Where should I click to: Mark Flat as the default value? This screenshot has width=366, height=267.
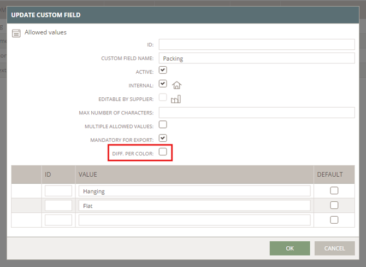pos(334,206)
